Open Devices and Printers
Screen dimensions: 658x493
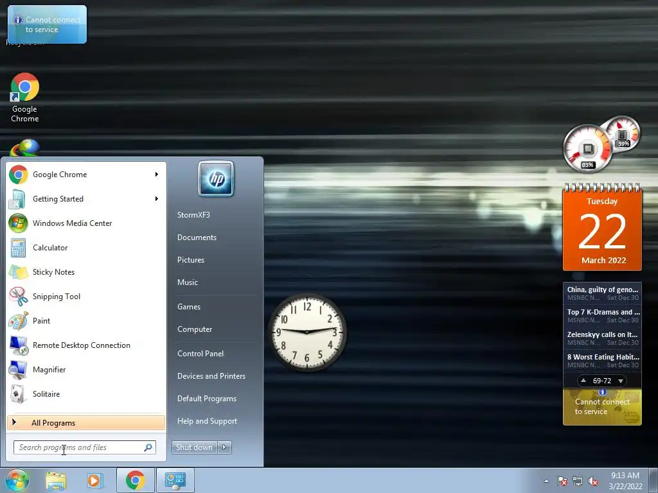211,376
